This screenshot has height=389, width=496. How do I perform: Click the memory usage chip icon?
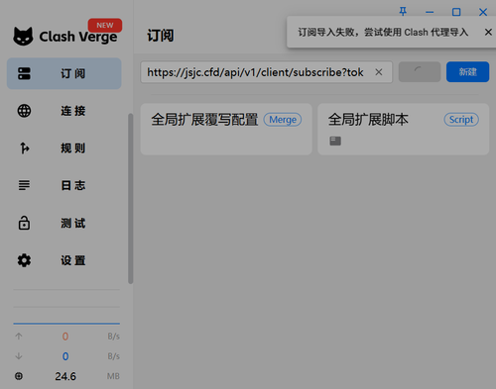pos(19,376)
